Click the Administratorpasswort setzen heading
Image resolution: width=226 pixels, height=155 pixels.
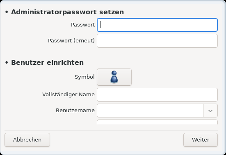(67, 12)
